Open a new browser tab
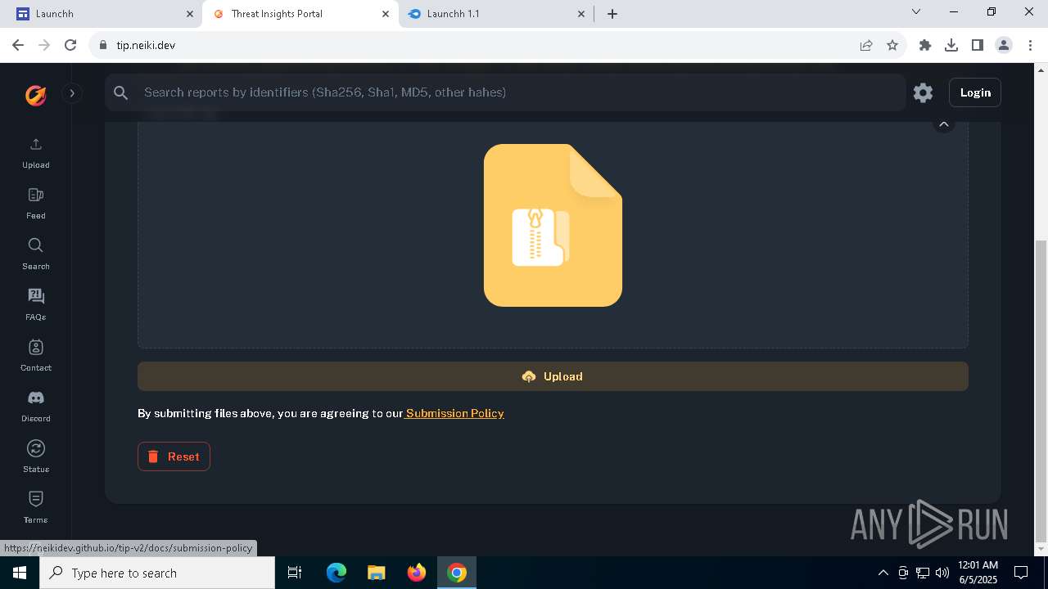1048x589 pixels. tap(612, 14)
